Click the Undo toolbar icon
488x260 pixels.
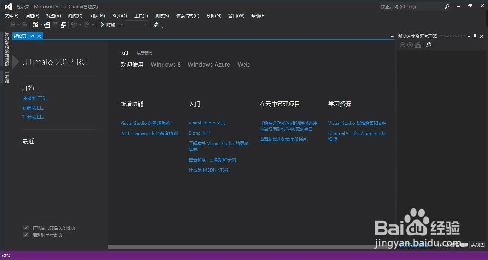(x=74, y=25)
